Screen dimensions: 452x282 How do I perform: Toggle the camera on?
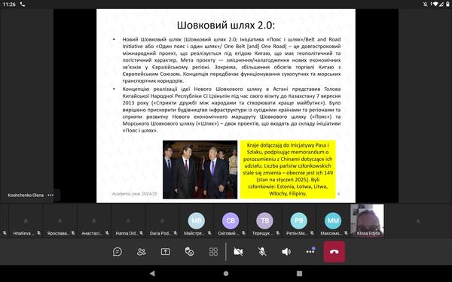click(x=238, y=252)
